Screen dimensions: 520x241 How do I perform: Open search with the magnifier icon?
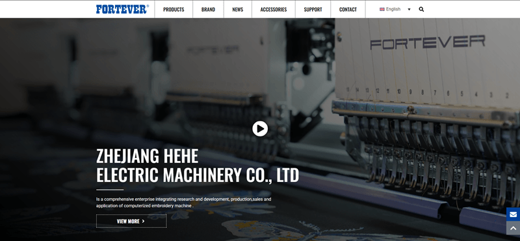pos(421,9)
